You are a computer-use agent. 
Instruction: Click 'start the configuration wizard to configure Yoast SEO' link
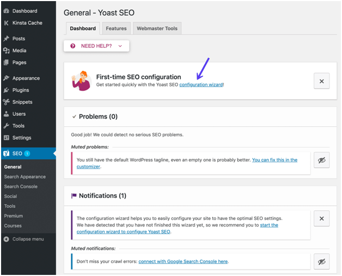178,229
